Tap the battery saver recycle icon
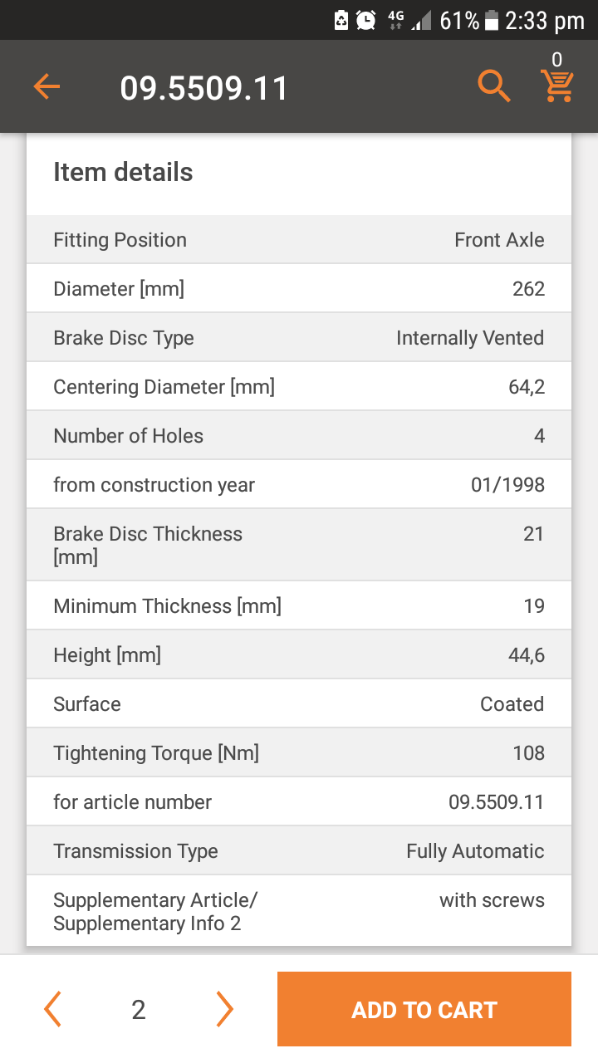 tap(341, 21)
